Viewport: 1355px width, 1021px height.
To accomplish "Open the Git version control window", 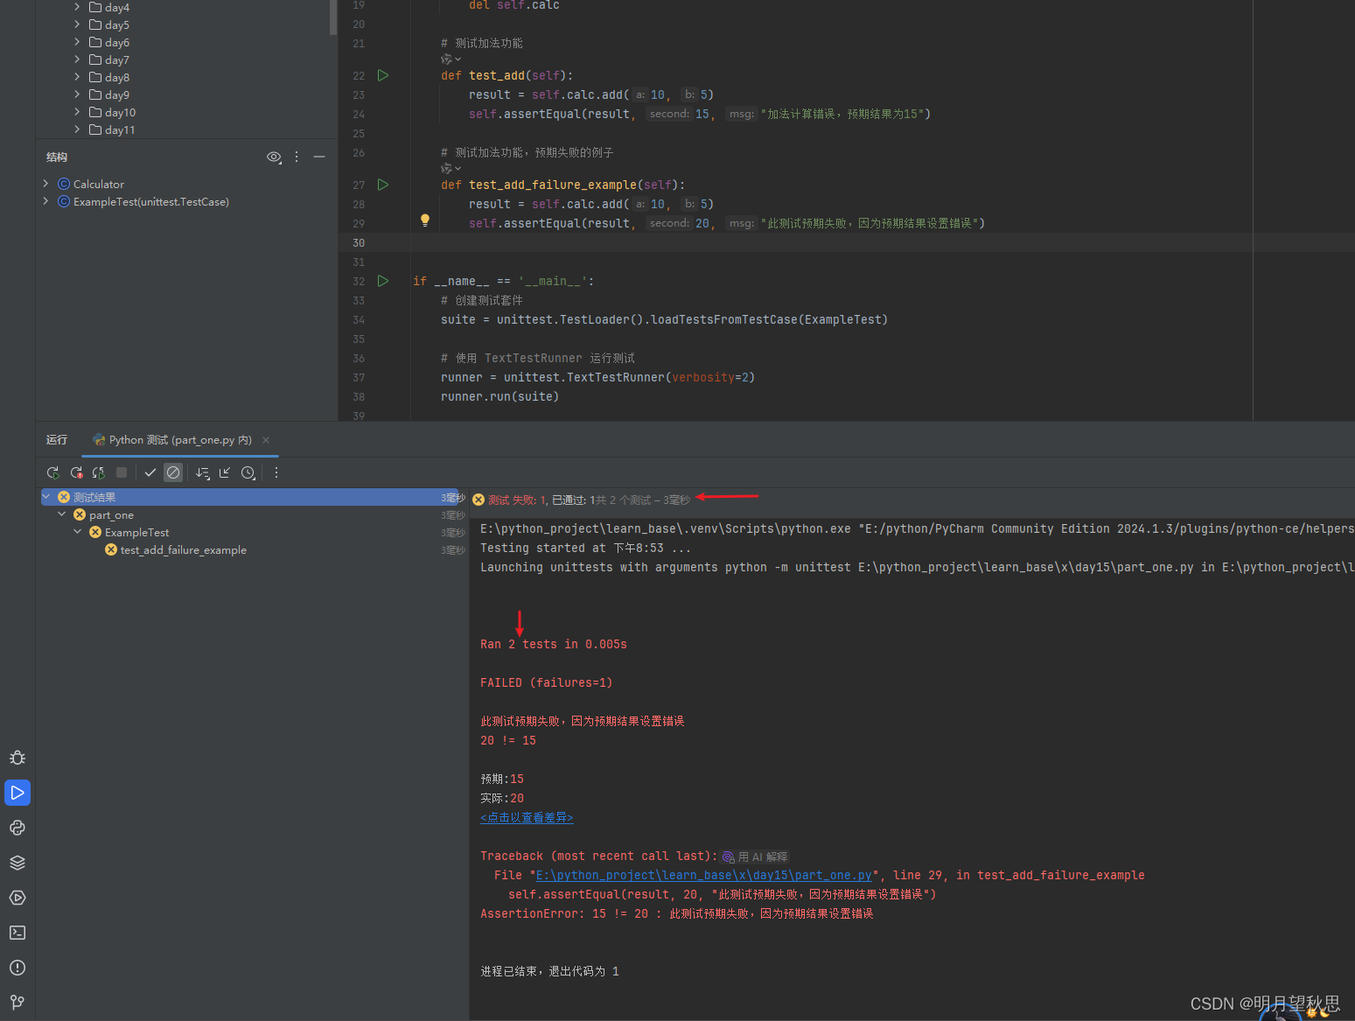I will pos(17,1003).
